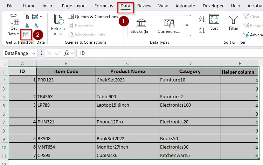This screenshot has height=165, width=263.
Task: Expand the Data Types gallery
Action: click(x=187, y=26)
